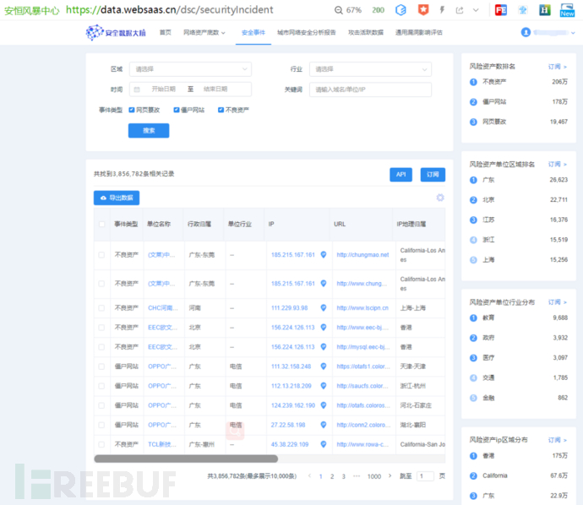Click location pin next to 112.13.218.209

click(324, 386)
